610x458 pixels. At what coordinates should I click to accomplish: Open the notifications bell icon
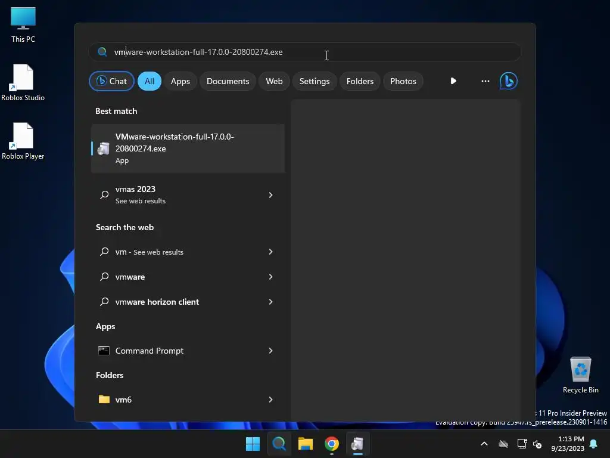593,444
